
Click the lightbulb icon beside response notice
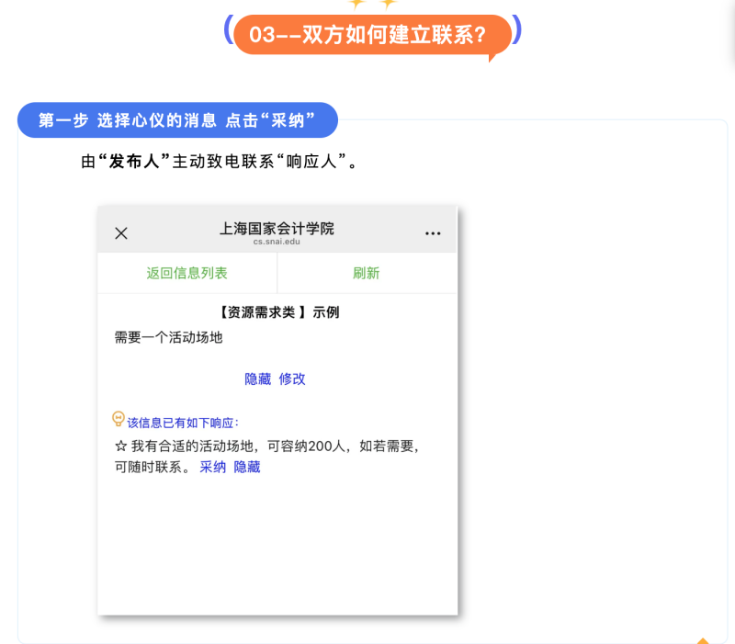tap(118, 419)
